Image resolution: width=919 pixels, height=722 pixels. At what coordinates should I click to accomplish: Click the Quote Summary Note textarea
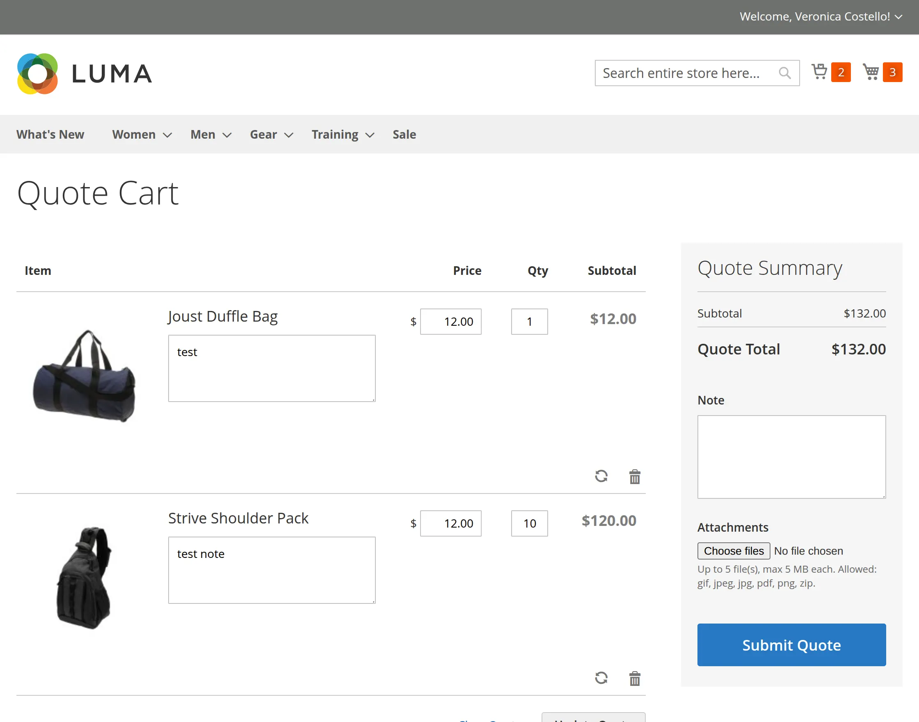click(x=791, y=457)
